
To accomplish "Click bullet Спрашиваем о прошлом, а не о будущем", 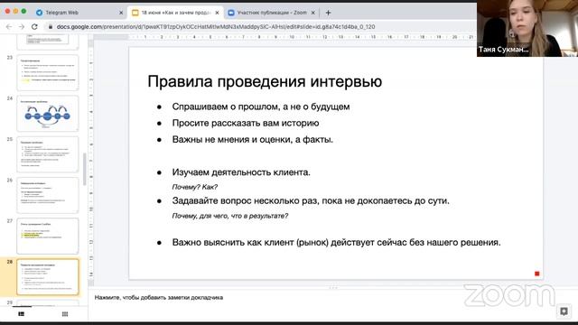I will point(261,107).
